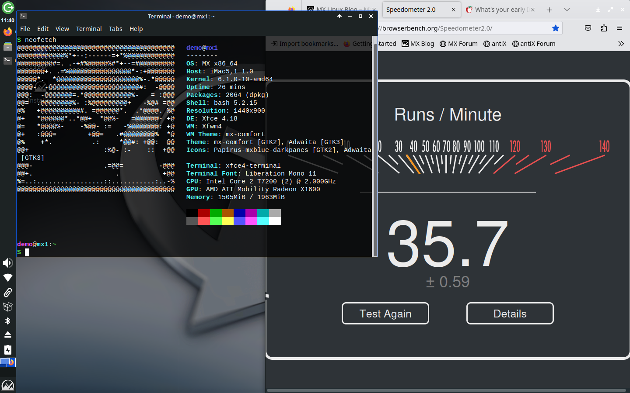
Task: Open the terminal File menu
Action: tap(25, 29)
